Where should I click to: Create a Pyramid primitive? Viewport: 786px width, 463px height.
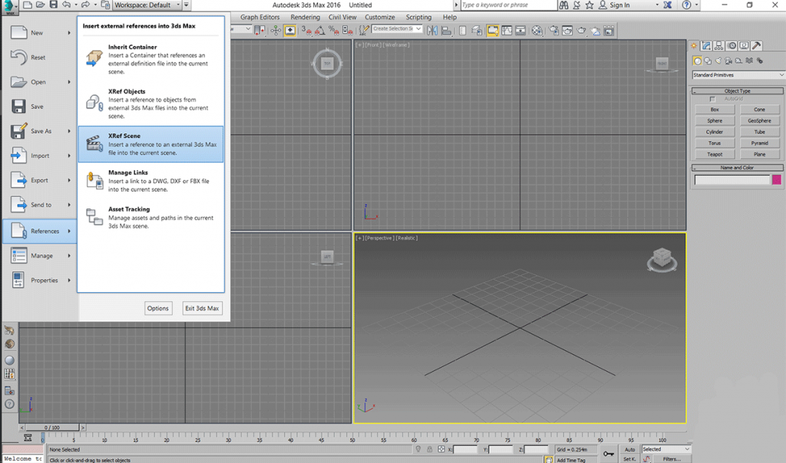(759, 143)
